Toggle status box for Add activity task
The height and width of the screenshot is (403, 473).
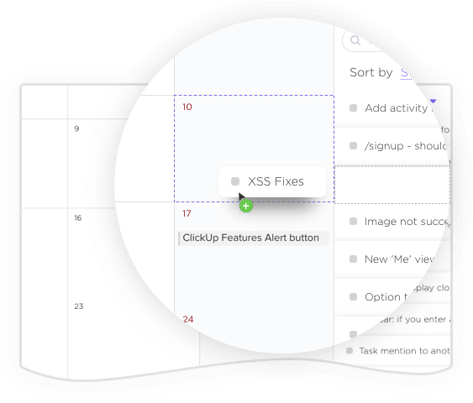pyautogui.click(x=353, y=108)
